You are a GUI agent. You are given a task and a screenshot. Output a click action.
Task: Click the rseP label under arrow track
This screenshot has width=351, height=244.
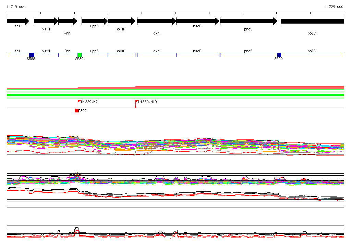197,26
